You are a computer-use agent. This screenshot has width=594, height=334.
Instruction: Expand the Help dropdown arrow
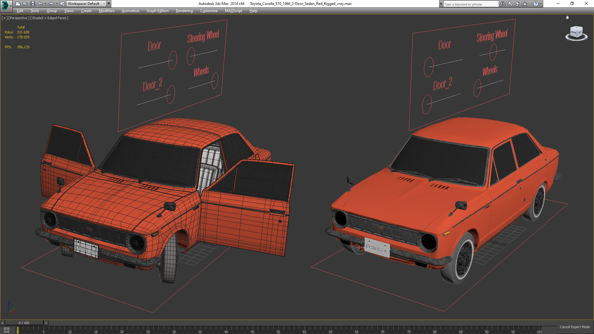click(x=541, y=4)
